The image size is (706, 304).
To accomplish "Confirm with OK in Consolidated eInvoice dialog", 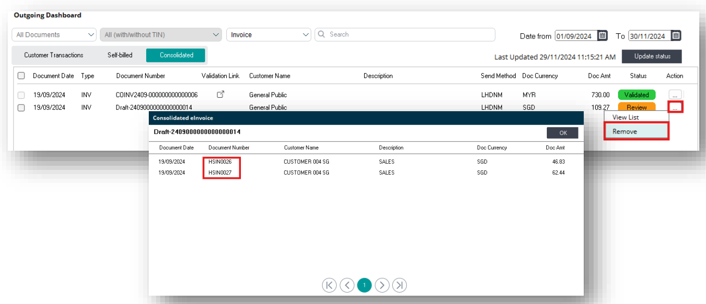I will [562, 133].
